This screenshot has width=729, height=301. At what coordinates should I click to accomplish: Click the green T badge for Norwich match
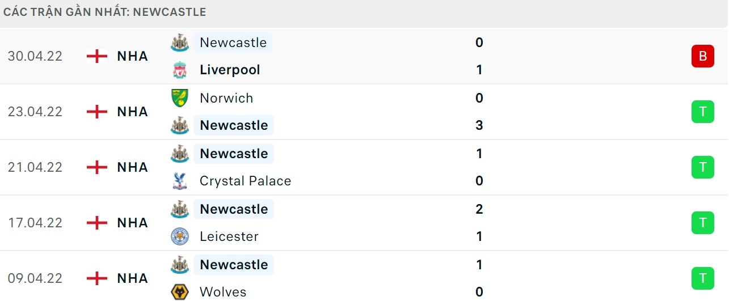click(702, 112)
